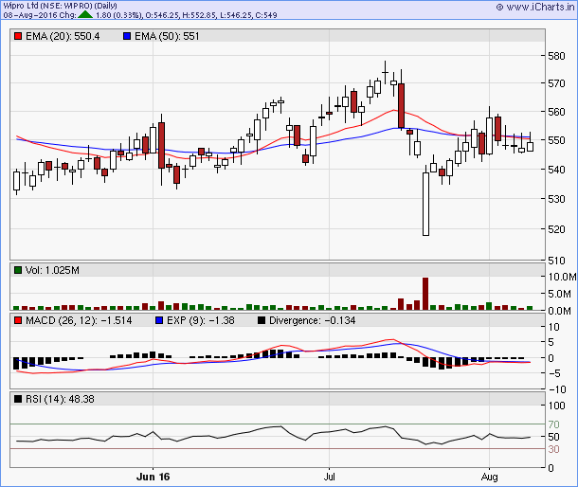
Task: Click the 'EMA (50): 551' label
Action: (x=167, y=36)
